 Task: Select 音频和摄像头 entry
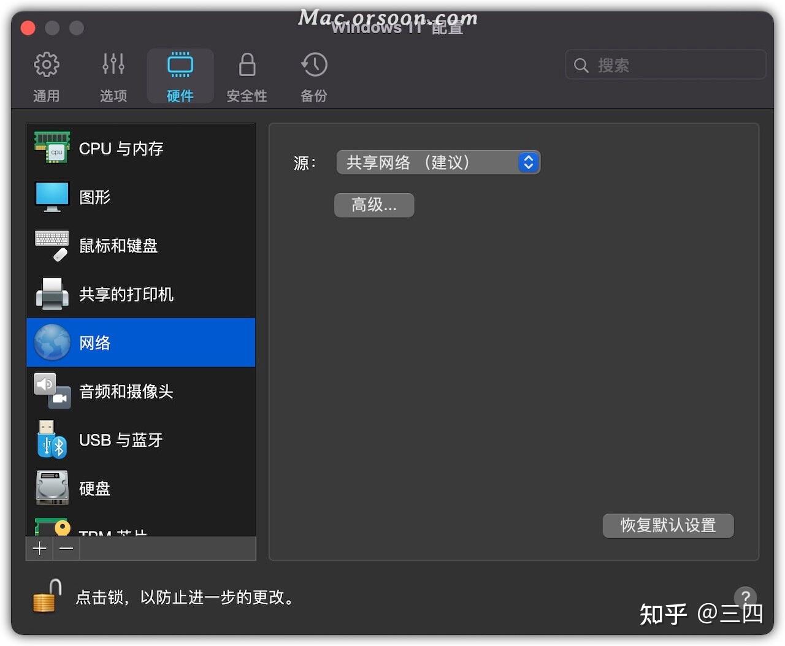141,391
